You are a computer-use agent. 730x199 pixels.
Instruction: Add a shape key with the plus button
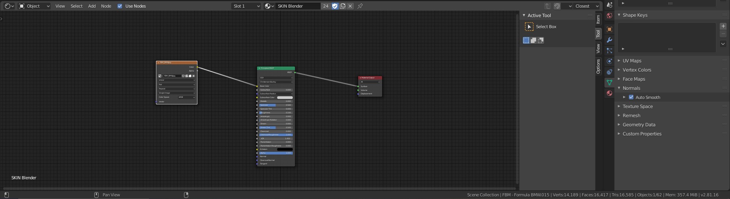click(723, 26)
